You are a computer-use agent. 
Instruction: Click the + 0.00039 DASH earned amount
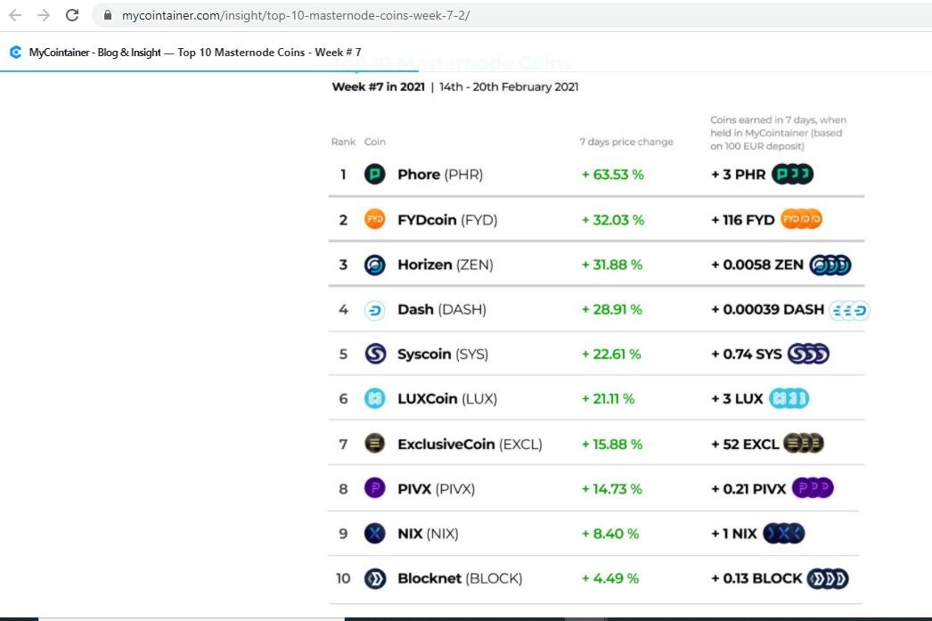pos(767,309)
